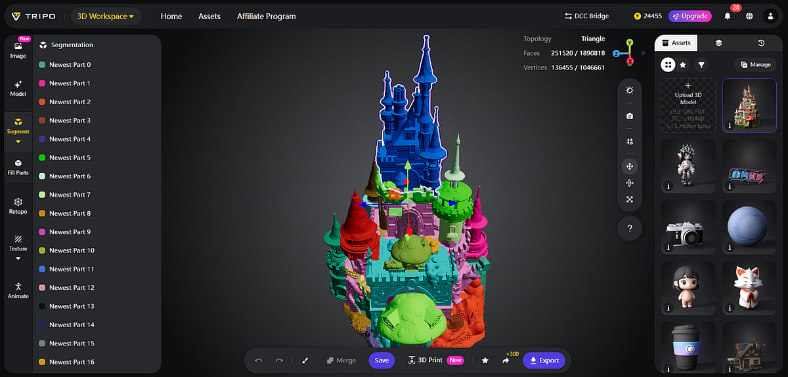Image resolution: width=788 pixels, height=377 pixels.
Task: Open the user profile avatar
Action: pos(770,16)
